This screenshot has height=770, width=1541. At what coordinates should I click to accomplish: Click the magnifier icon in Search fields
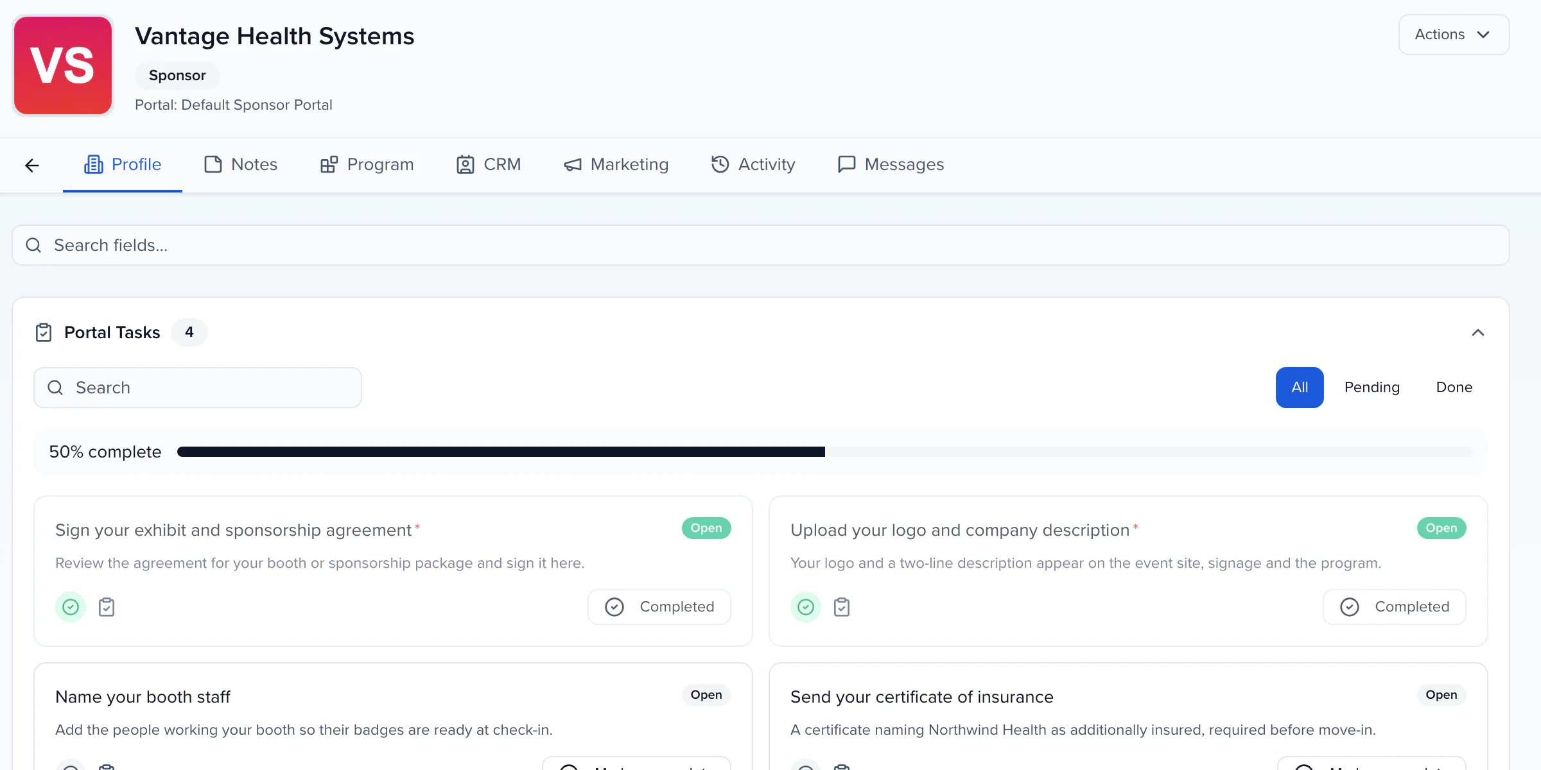click(33, 245)
